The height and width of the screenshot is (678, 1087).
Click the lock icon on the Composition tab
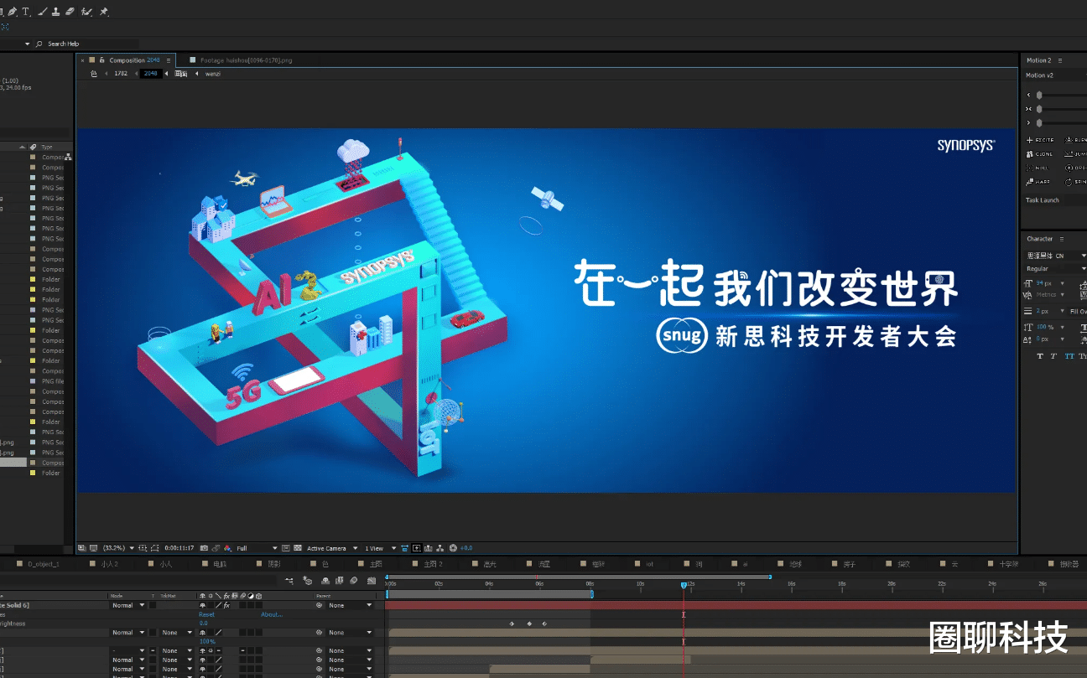tap(102, 60)
